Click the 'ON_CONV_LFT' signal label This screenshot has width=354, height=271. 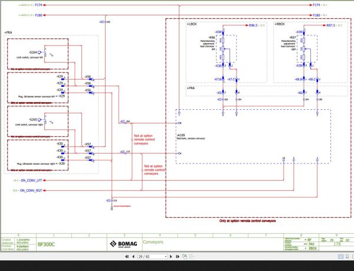click(31, 181)
